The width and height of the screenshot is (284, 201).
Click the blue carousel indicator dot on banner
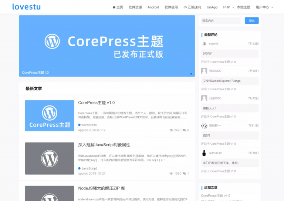coord(191,74)
